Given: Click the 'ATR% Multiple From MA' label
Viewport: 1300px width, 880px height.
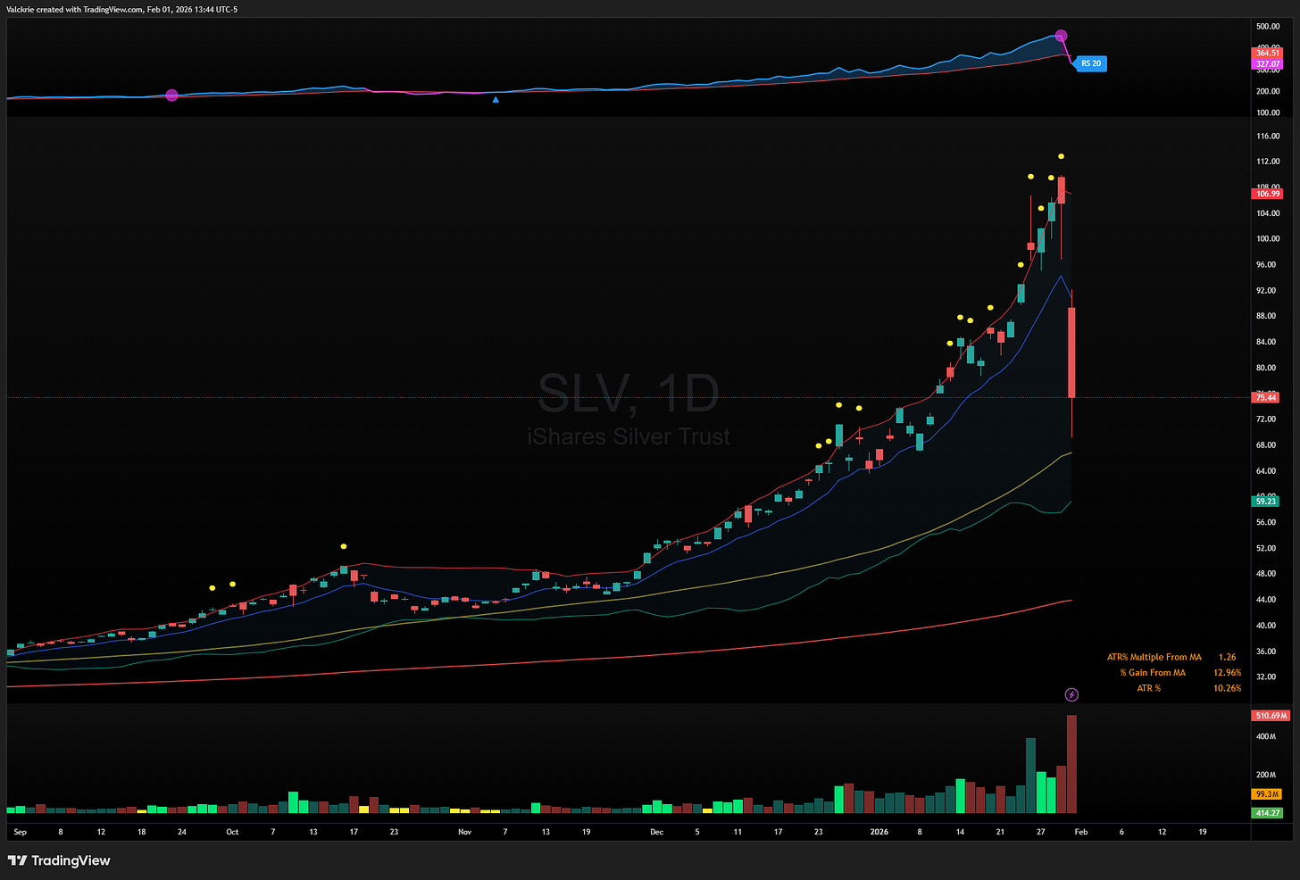Looking at the screenshot, I should point(1154,657).
